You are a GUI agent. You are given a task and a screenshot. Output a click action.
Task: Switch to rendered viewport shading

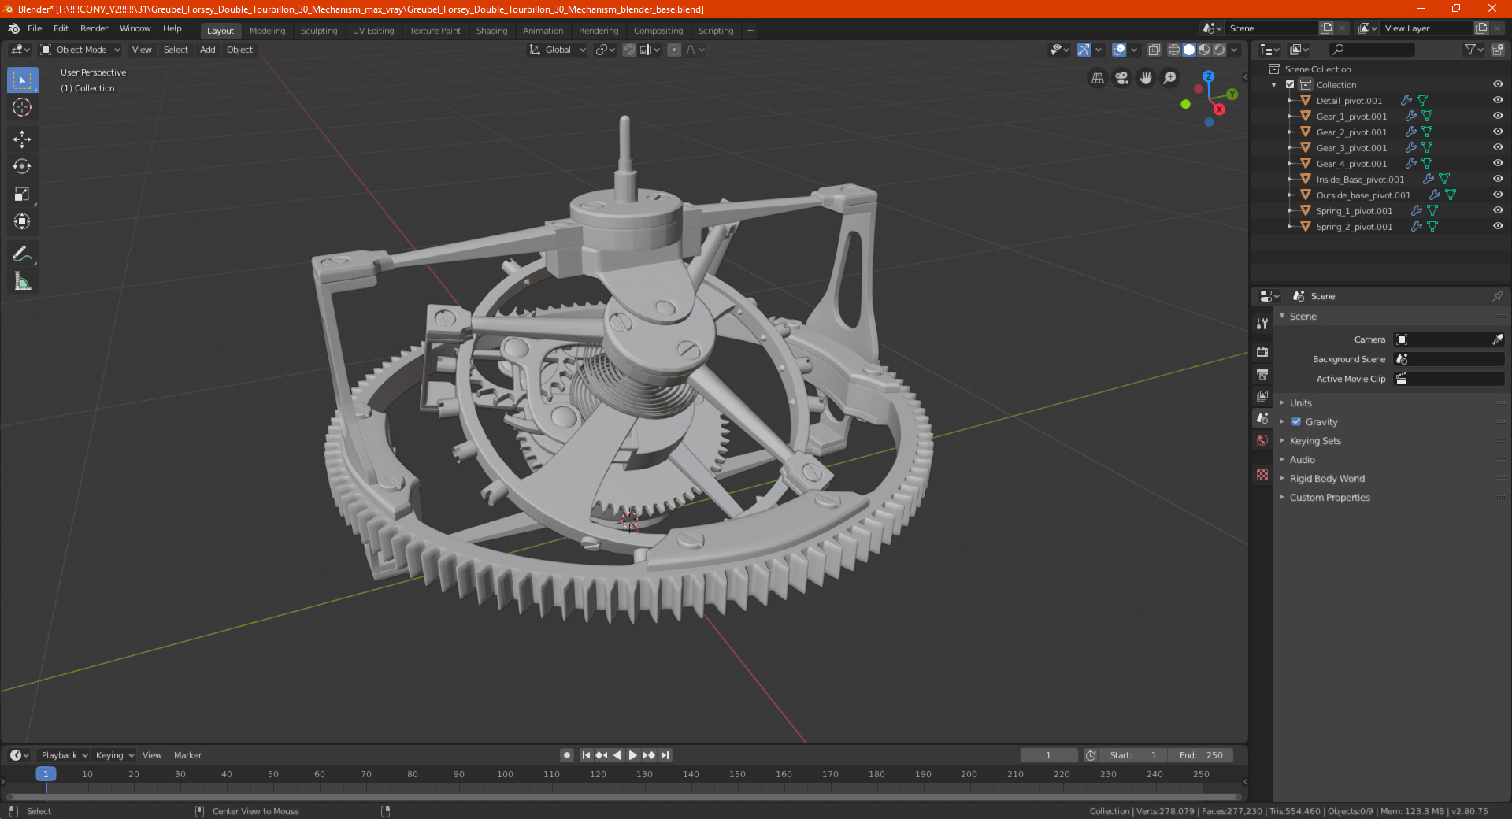(1219, 50)
